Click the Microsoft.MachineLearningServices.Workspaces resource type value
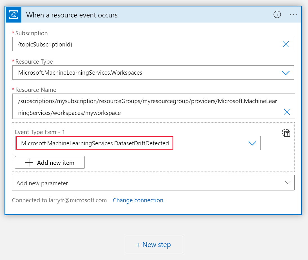 [x=80, y=73]
